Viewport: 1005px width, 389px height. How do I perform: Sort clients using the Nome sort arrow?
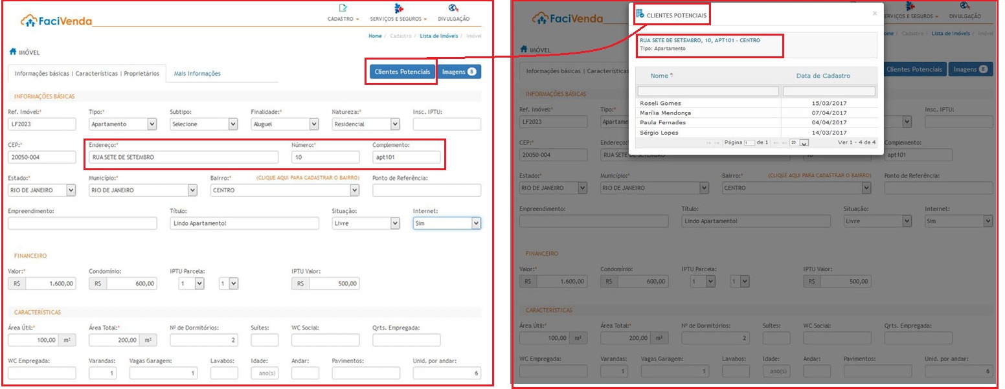click(672, 76)
